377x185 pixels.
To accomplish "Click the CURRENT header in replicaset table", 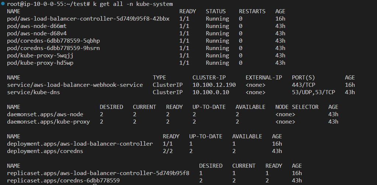I will coord(244,166).
